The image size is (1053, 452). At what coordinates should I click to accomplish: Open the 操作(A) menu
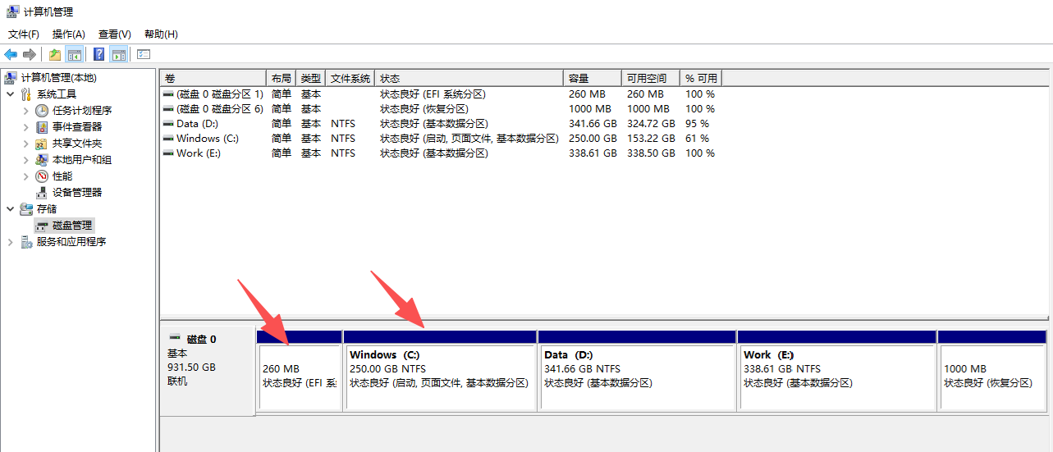click(x=68, y=34)
